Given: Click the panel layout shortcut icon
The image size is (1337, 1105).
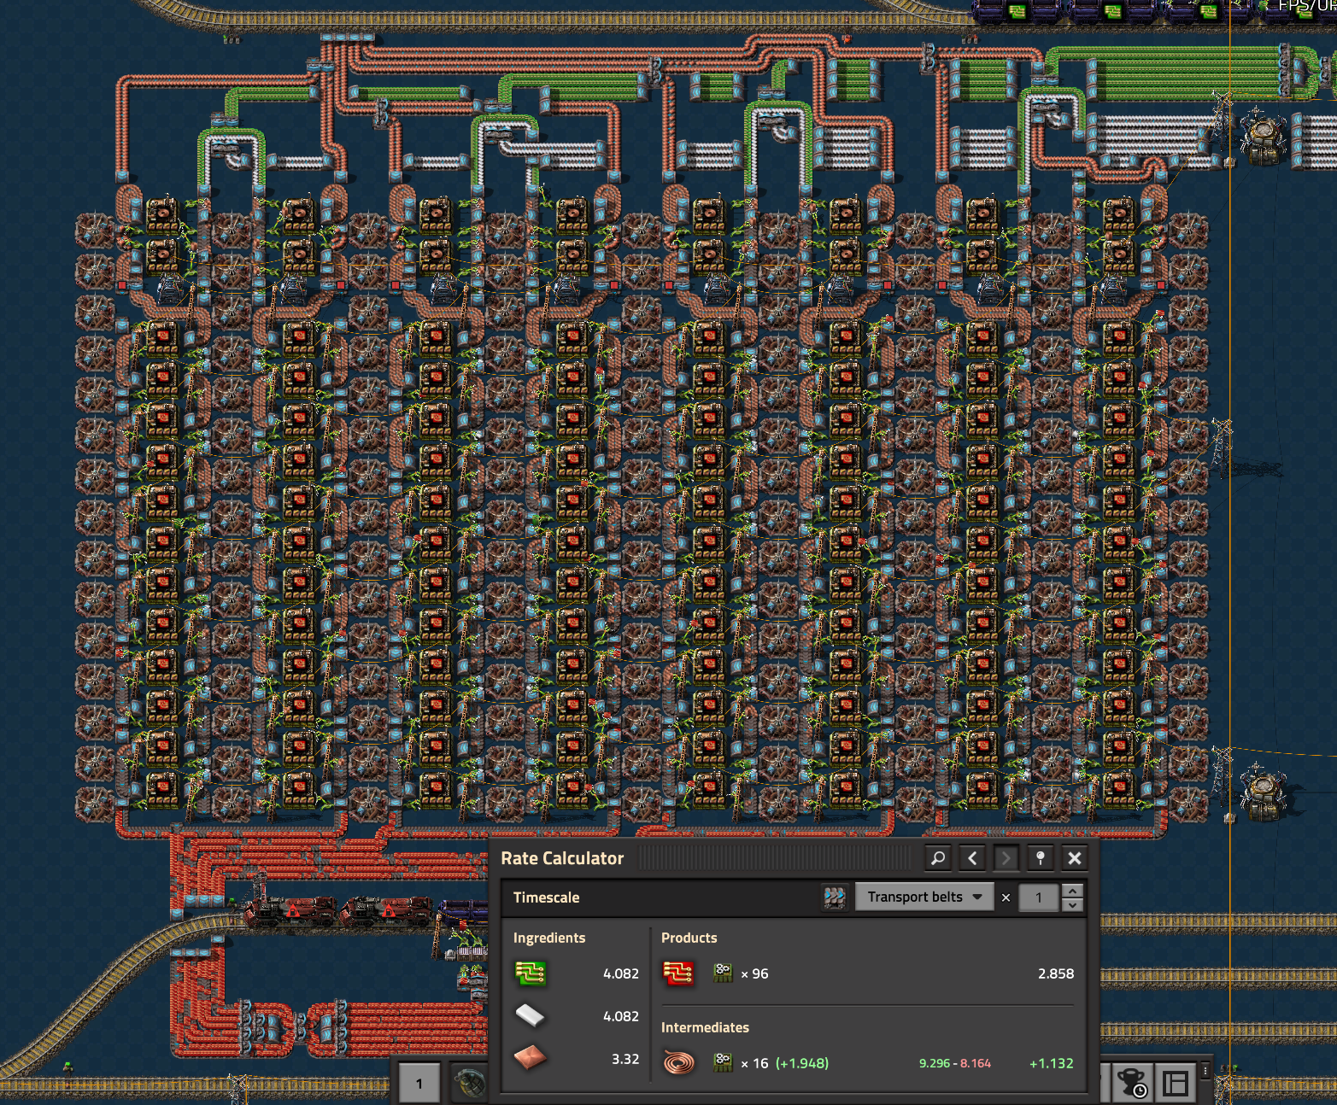Looking at the screenshot, I should pos(1176,1083).
